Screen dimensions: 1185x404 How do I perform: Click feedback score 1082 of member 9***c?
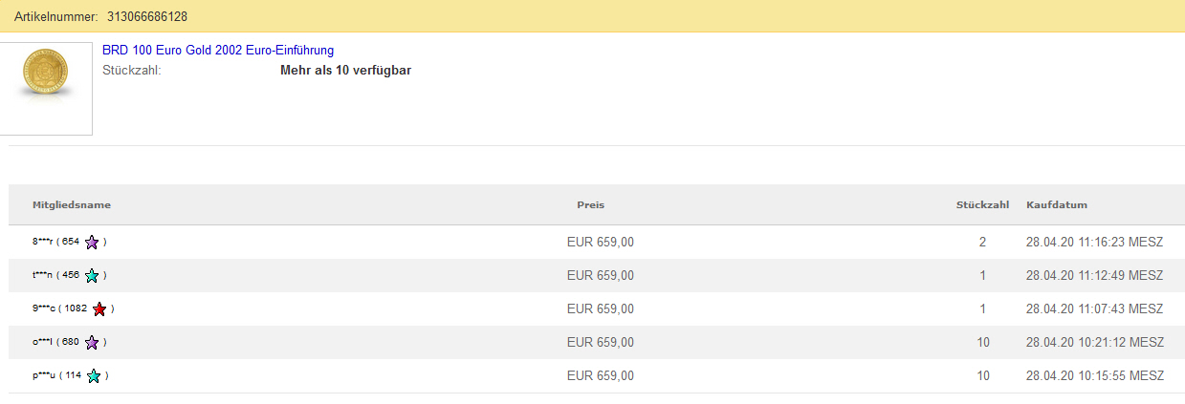click(x=77, y=309)
